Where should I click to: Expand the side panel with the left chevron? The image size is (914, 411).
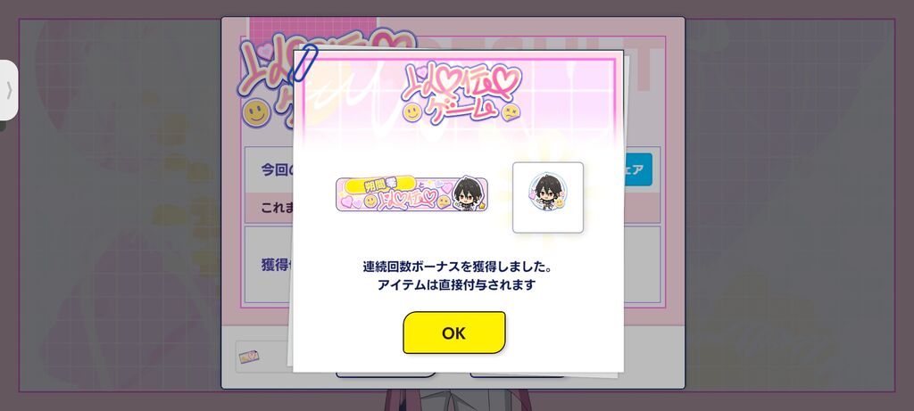[x=8, y=90]
